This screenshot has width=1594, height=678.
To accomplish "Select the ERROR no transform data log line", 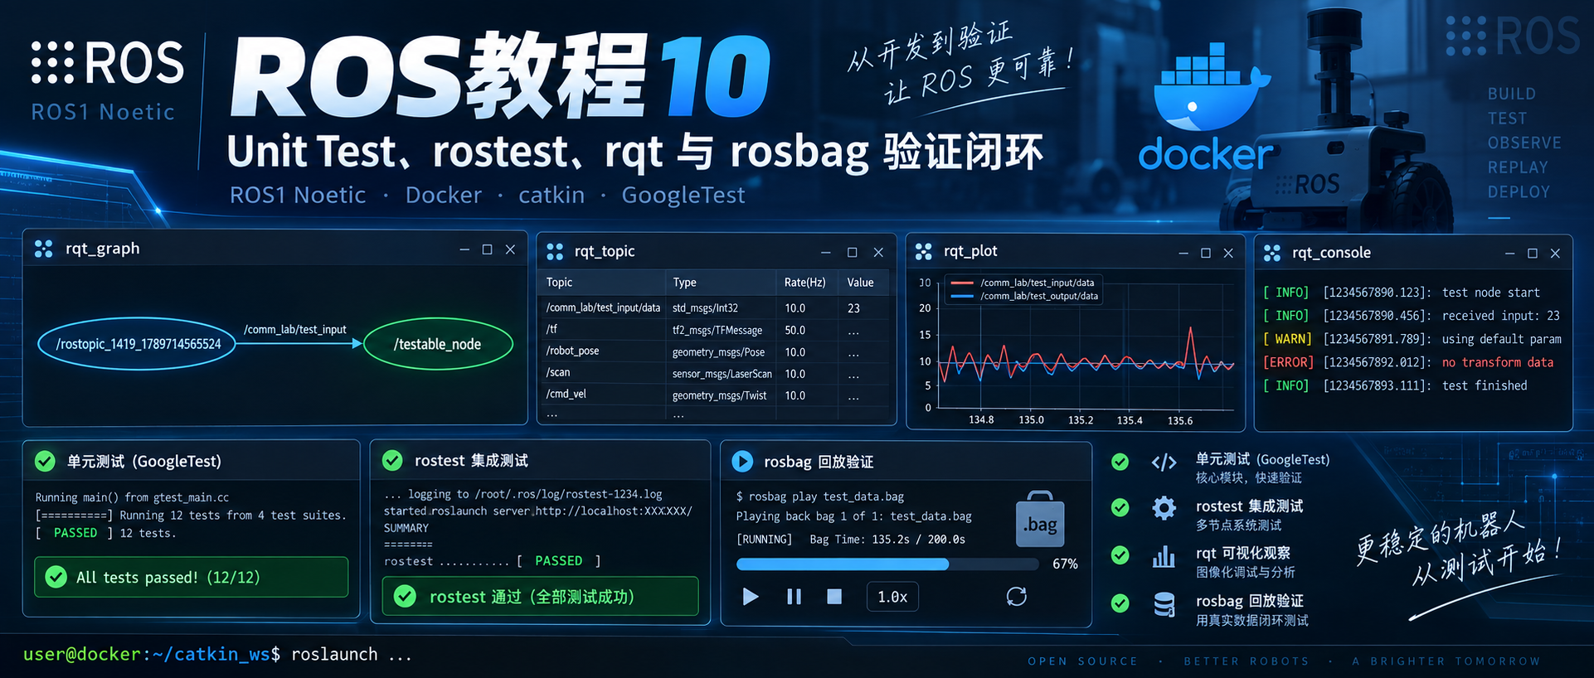I will [1408, 362].
